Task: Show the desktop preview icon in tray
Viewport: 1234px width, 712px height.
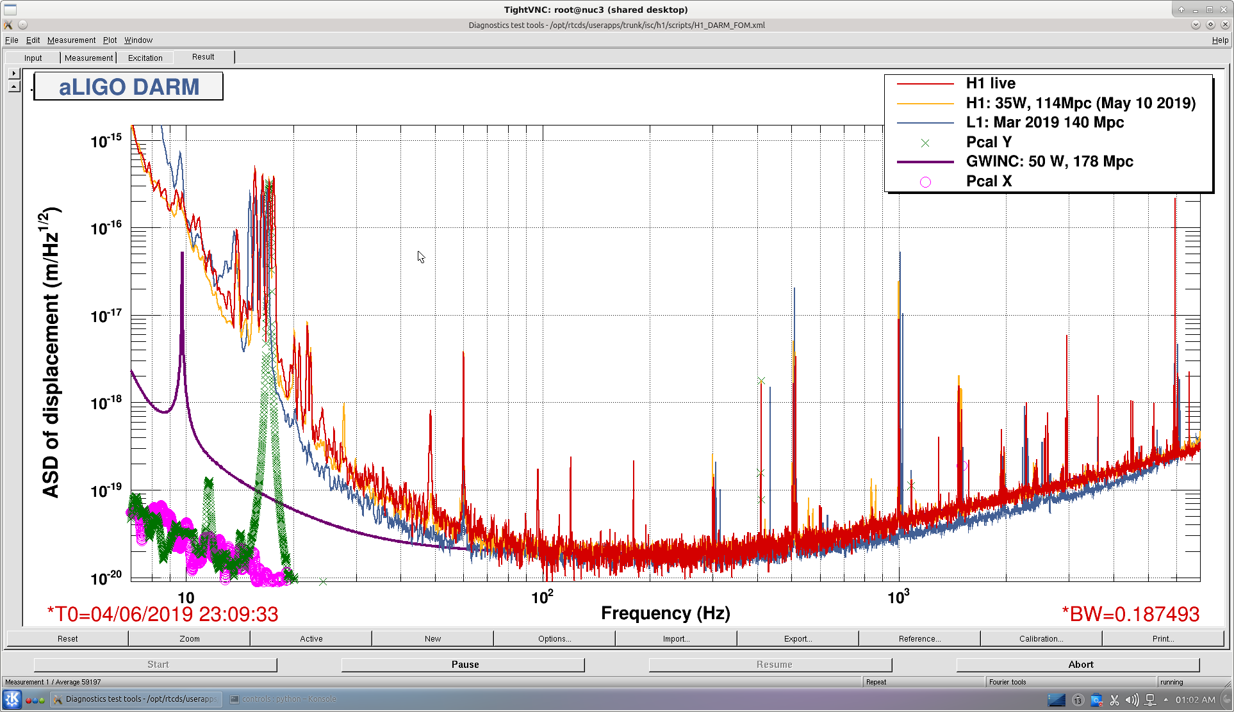Action: pos(1056,700)
